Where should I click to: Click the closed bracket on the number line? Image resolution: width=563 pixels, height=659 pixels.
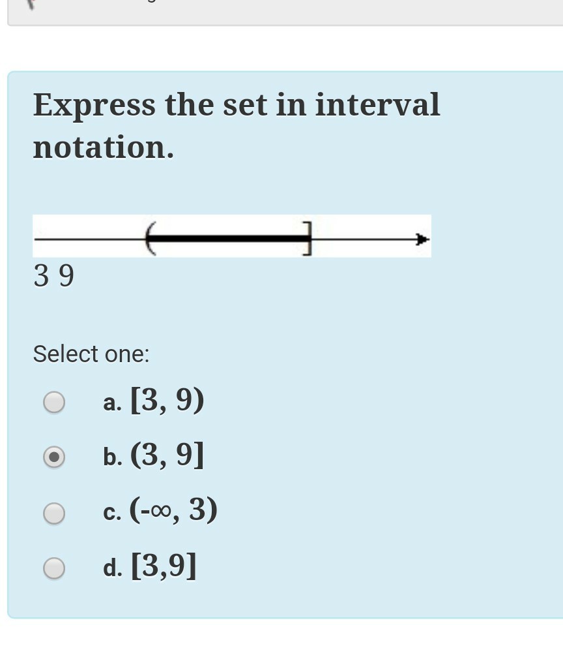point(308,238)
